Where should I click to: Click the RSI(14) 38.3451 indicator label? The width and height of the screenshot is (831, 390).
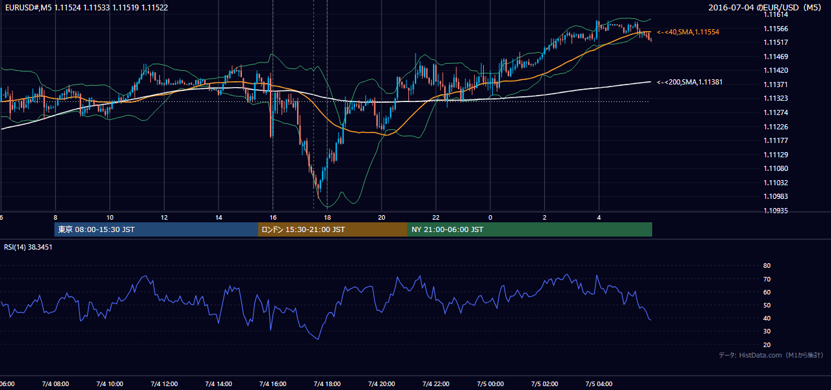(29, 247)
